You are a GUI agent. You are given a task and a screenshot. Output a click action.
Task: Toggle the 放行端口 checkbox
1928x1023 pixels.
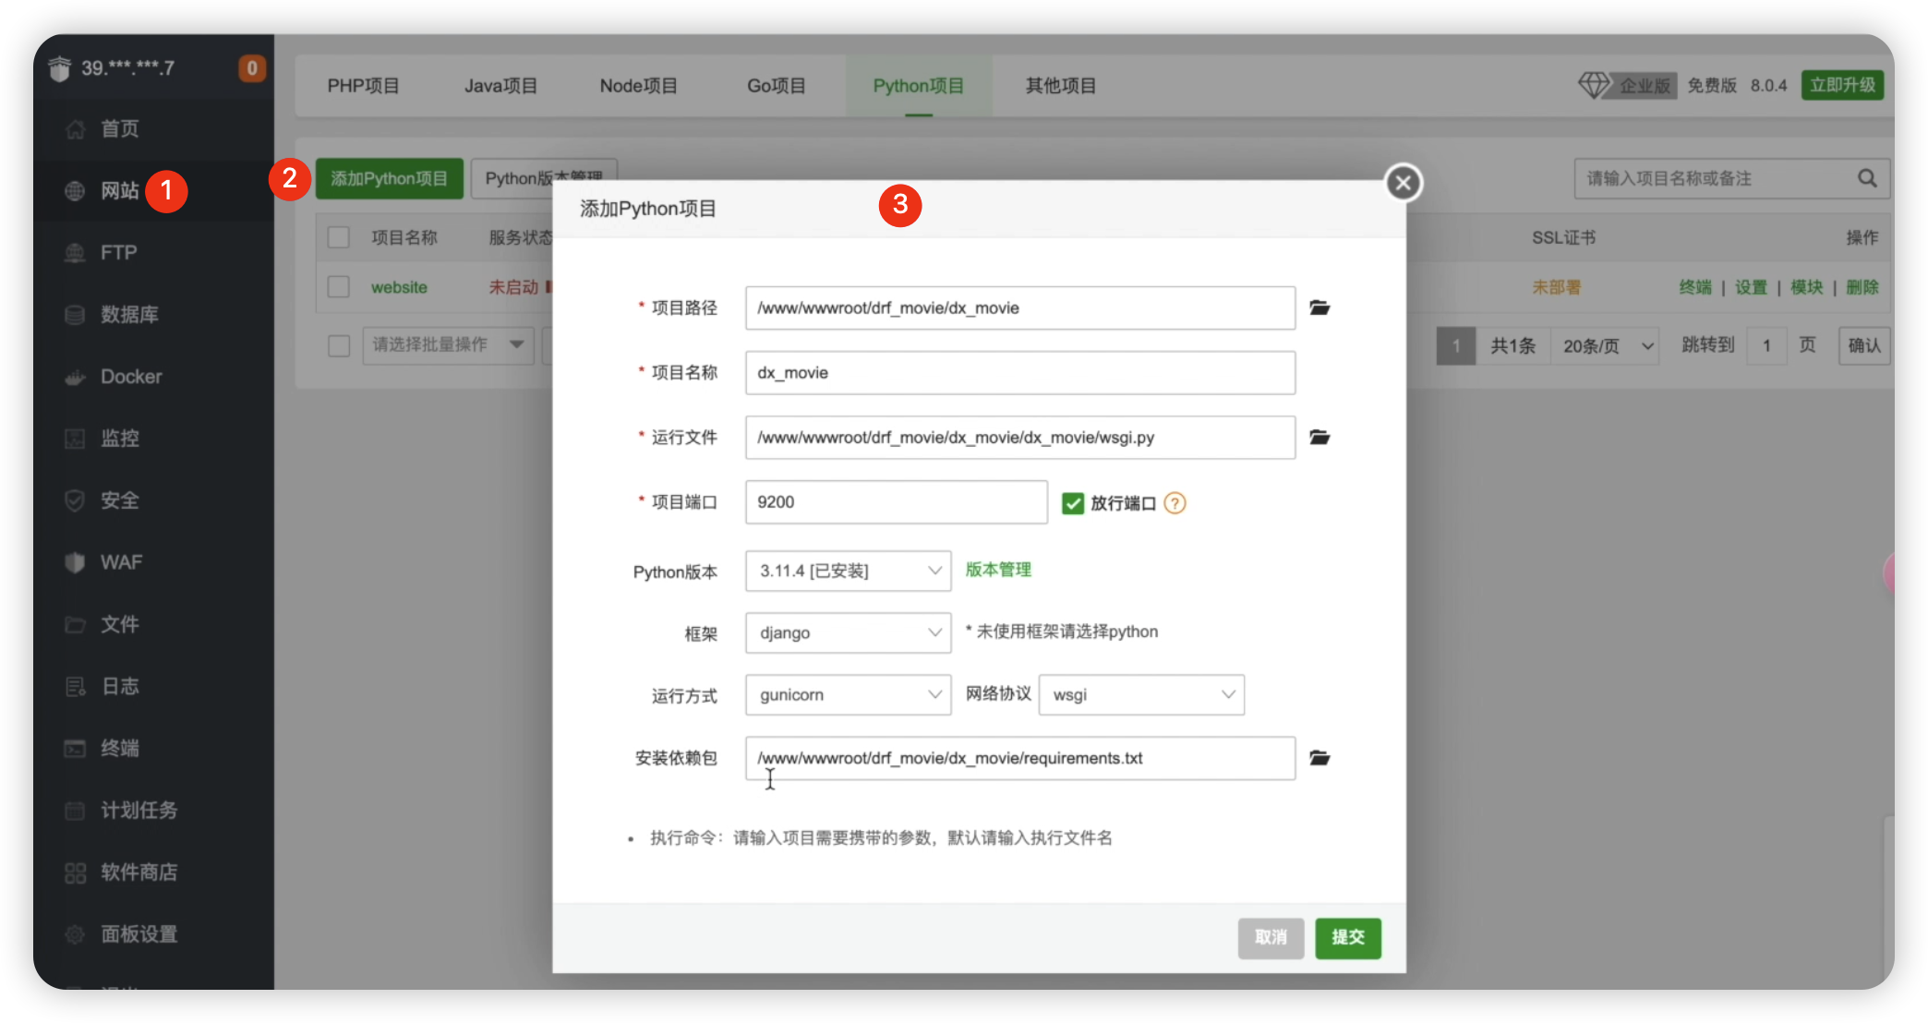click(1072, 503)
